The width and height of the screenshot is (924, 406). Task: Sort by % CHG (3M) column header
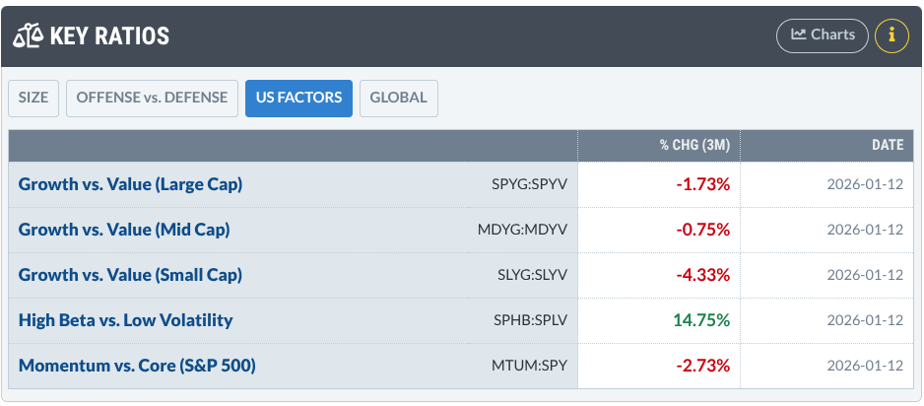(694, 145)
